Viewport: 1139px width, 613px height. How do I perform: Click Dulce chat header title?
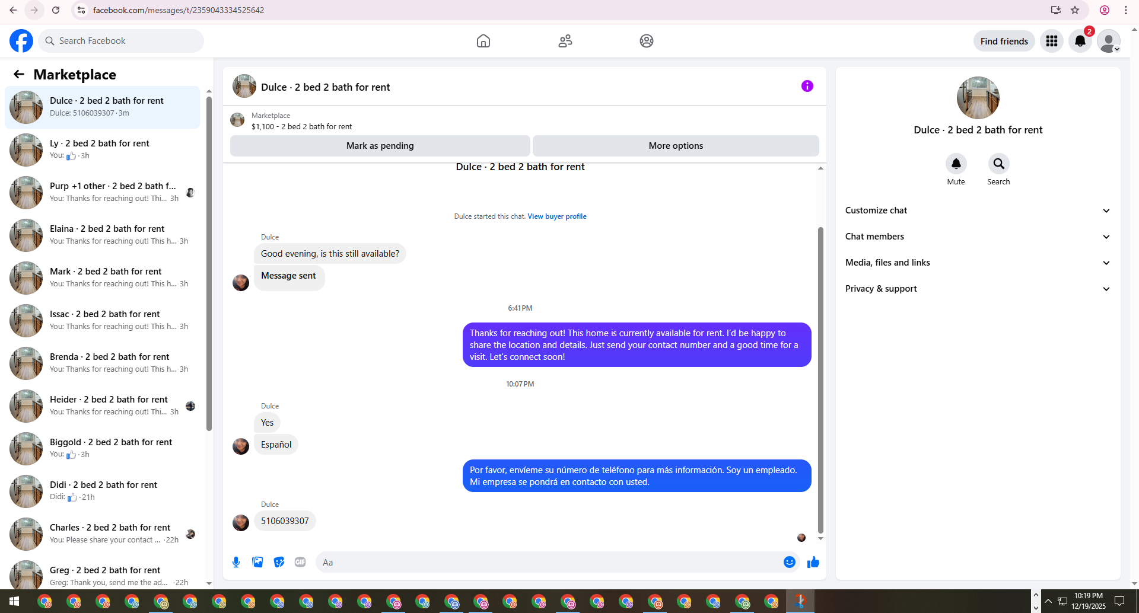[325, 87]
